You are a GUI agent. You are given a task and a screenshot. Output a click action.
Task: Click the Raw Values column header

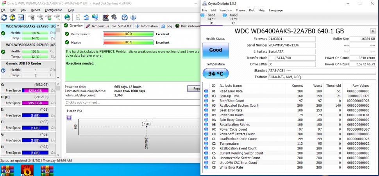coord(361,86)
